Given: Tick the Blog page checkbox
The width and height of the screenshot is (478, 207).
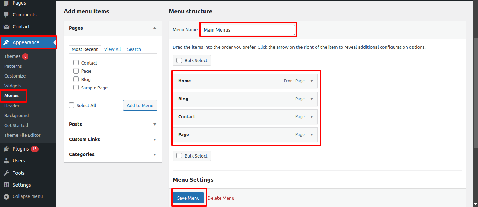Looking at the screenshot, I should 76,79.
